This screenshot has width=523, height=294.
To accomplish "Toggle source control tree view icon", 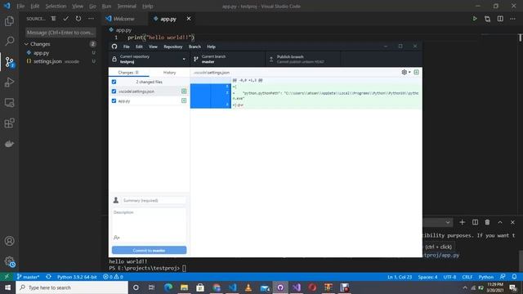I will 53,19.
